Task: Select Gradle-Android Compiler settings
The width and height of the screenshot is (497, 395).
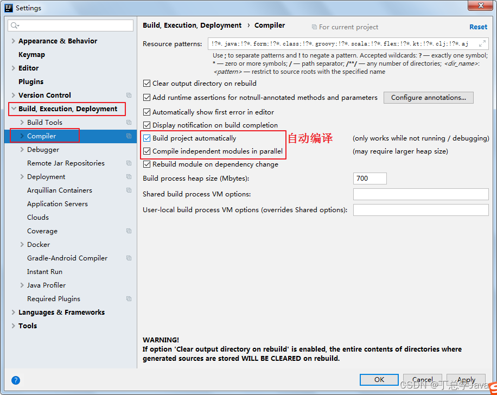Action: (x=67, y=258)
